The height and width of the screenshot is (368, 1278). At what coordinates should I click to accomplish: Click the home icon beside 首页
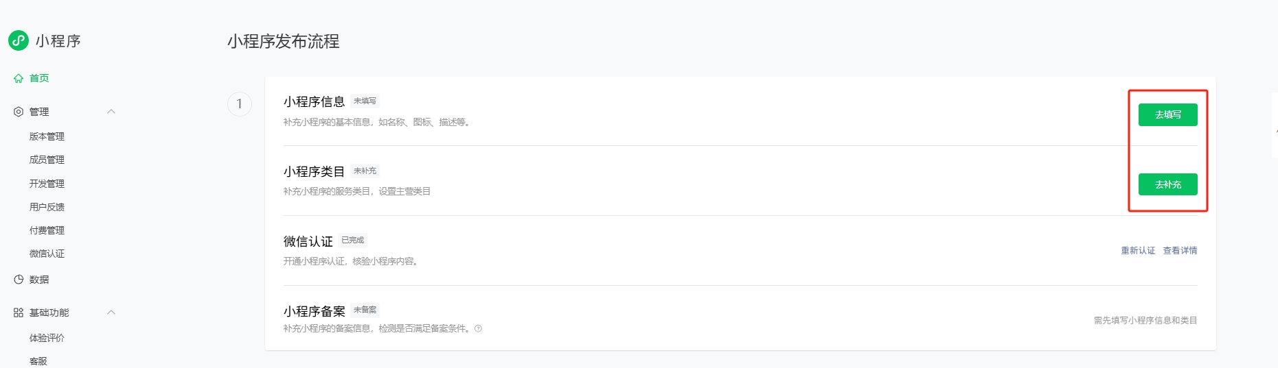point(19,78)
